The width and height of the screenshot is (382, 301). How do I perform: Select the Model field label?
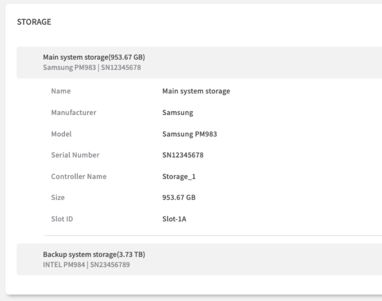(61, 134)
